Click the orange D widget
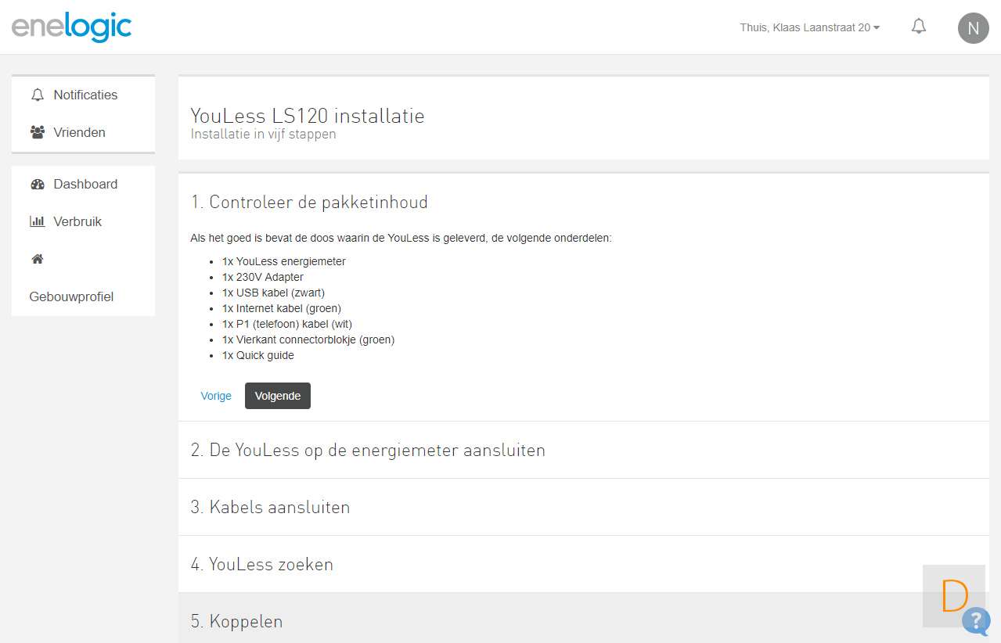 pos(954,596)
